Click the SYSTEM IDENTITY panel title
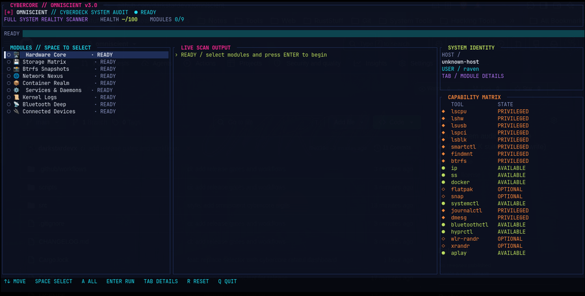Image resolution: width=585 pixels, height=296 pixels. click(471, 48)
